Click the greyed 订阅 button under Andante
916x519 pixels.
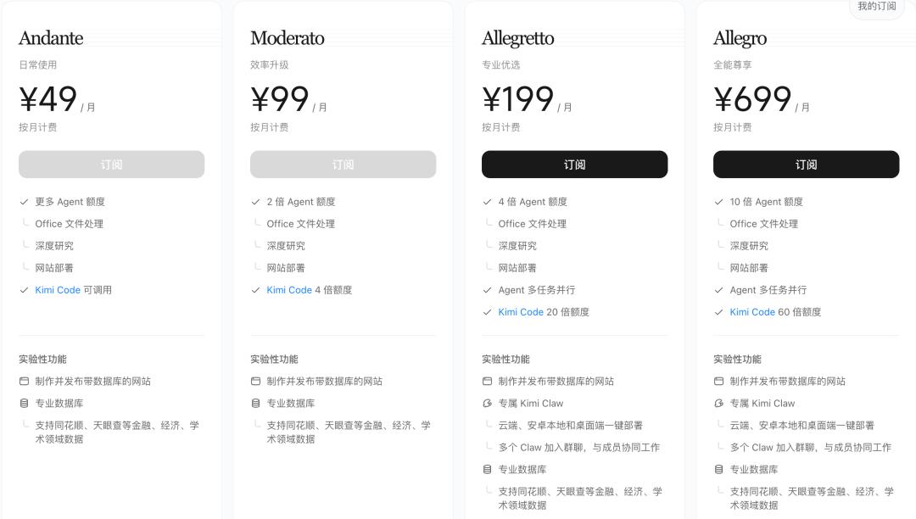[111, 164]
